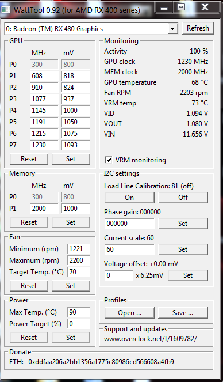Click the WattTool app icon in title bar

5,10
